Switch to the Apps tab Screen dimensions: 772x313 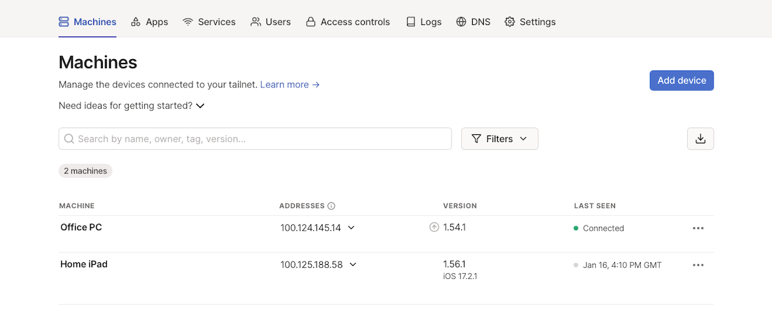click(149, 22)
